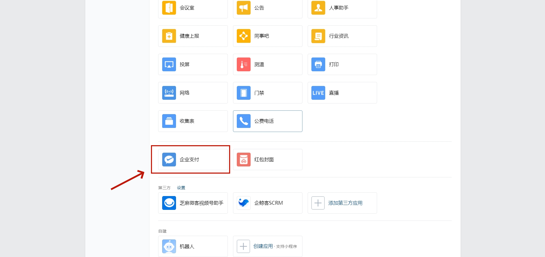Select the 公告 label text
Image resolution: width=545 pixels, height=257 pixels.
[259, 8]
